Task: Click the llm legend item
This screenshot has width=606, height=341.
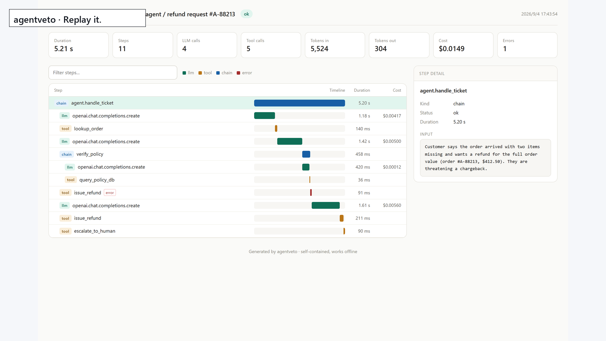Action: 188,73
